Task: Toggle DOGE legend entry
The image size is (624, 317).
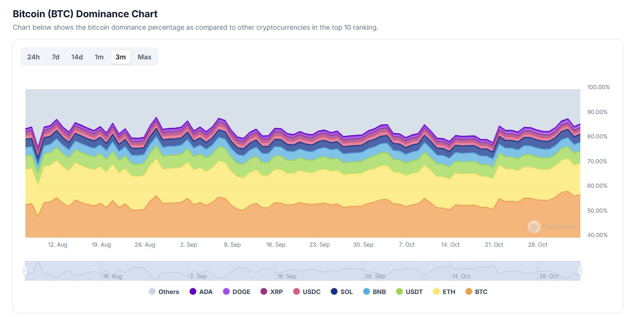Action: (x=237, y=292)
